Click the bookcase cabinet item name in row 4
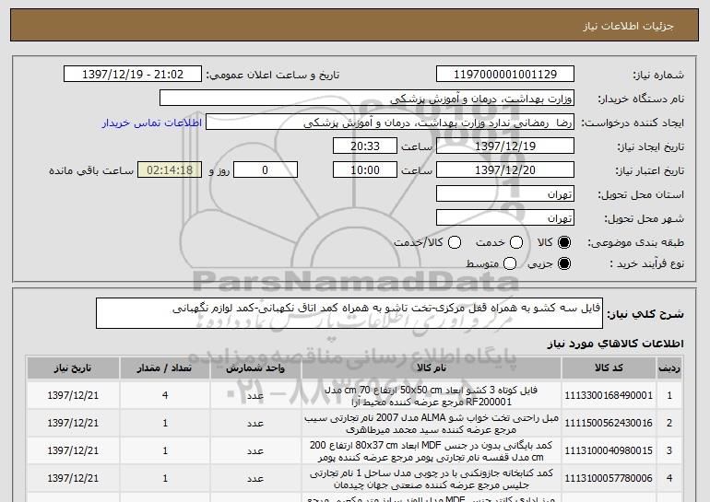Screen dimensions: 710x502 point(432,478)
